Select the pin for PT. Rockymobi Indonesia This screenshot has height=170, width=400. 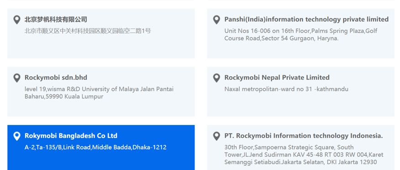(x=216, y=136)
